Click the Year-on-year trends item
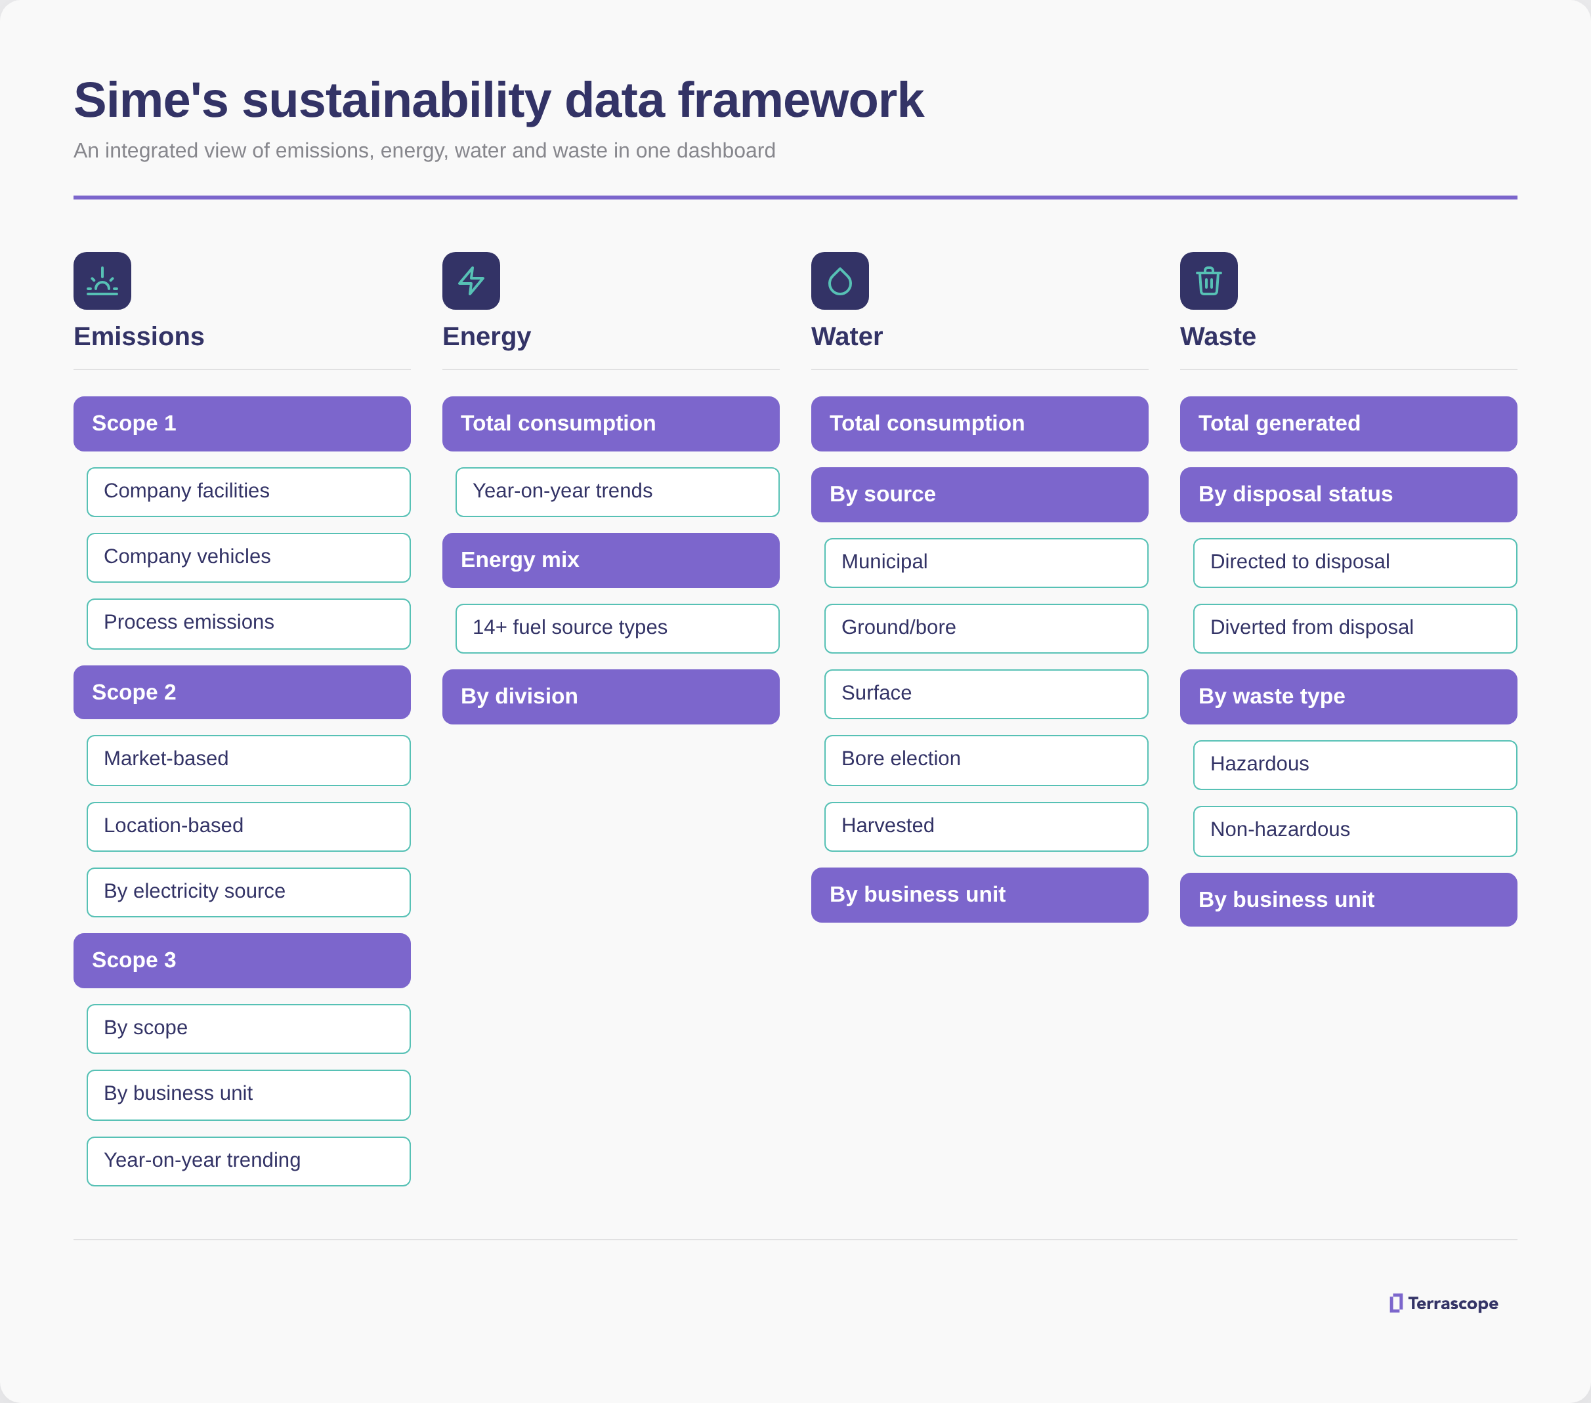The height and width of the screenshot is (1403, 1591). pyautogui.click(x=617, y=492)
